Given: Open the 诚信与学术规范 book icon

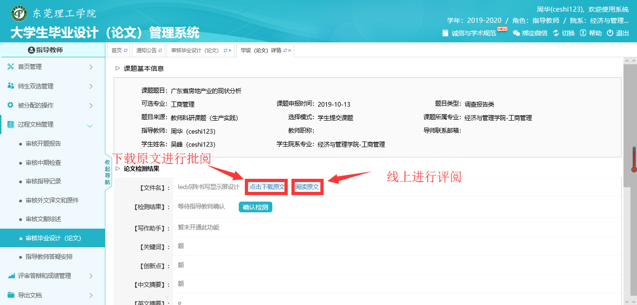Looking at the screenshot, I should tap(445, 33).
